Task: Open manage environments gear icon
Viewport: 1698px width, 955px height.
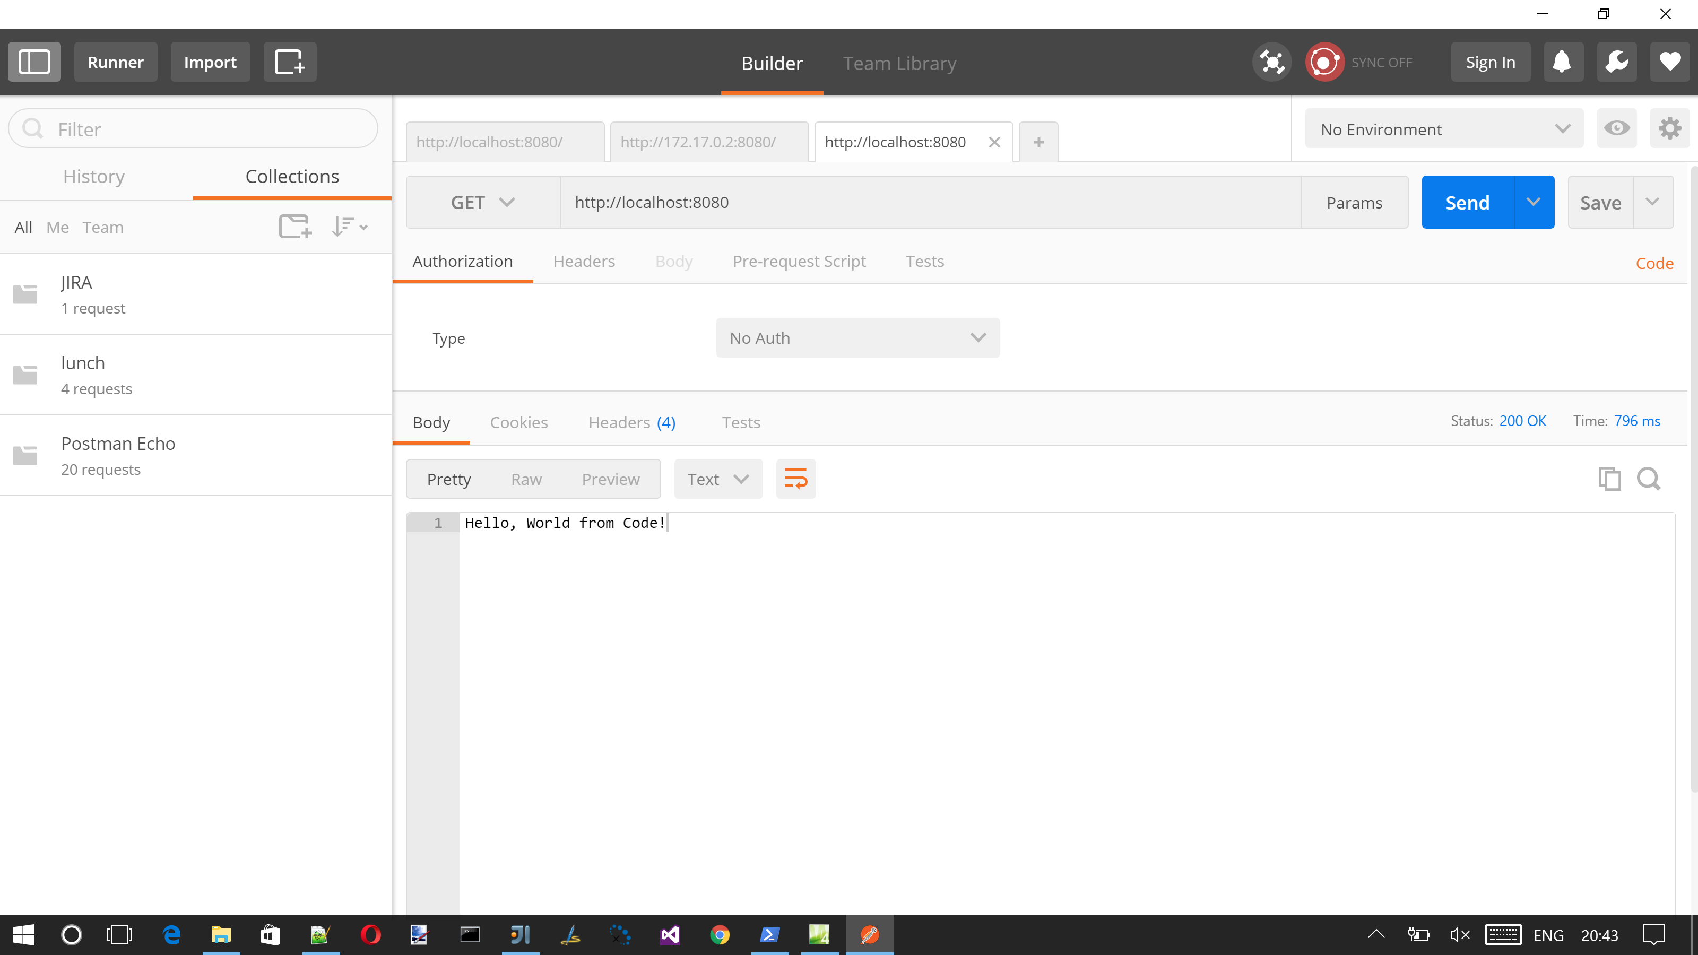Action: (1670, 128)
